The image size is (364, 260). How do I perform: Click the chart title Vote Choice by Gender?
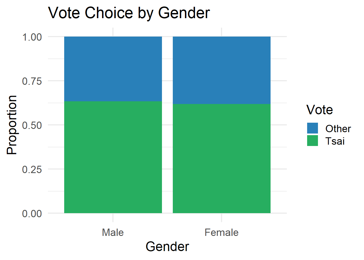tap(129, 13)
